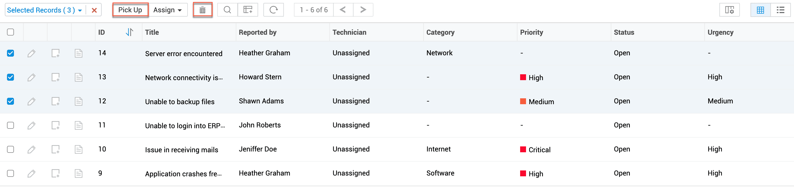794x187 pixels.
Task: Click the edit pencil for request 14
Action: [31, 53]
